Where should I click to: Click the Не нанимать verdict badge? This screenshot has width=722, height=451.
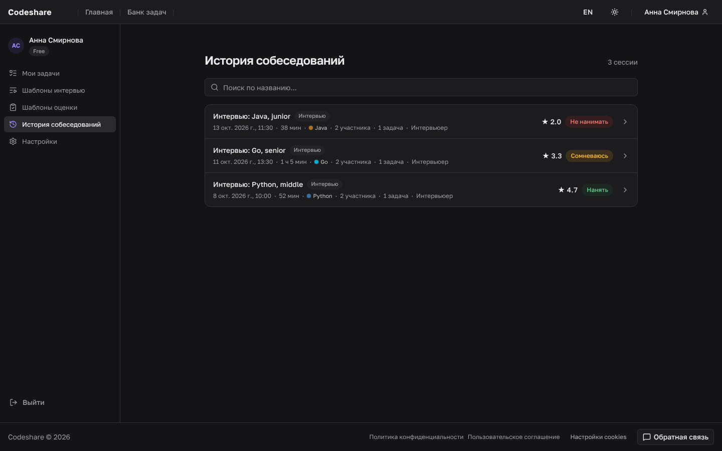589,122
